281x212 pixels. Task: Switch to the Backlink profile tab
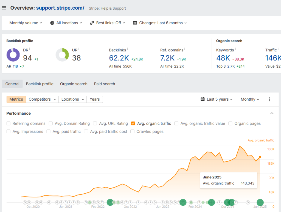40,84
